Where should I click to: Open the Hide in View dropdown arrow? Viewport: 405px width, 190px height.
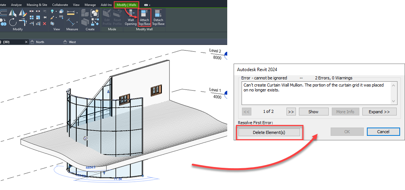pyautogui.click(x=56, y=11)
